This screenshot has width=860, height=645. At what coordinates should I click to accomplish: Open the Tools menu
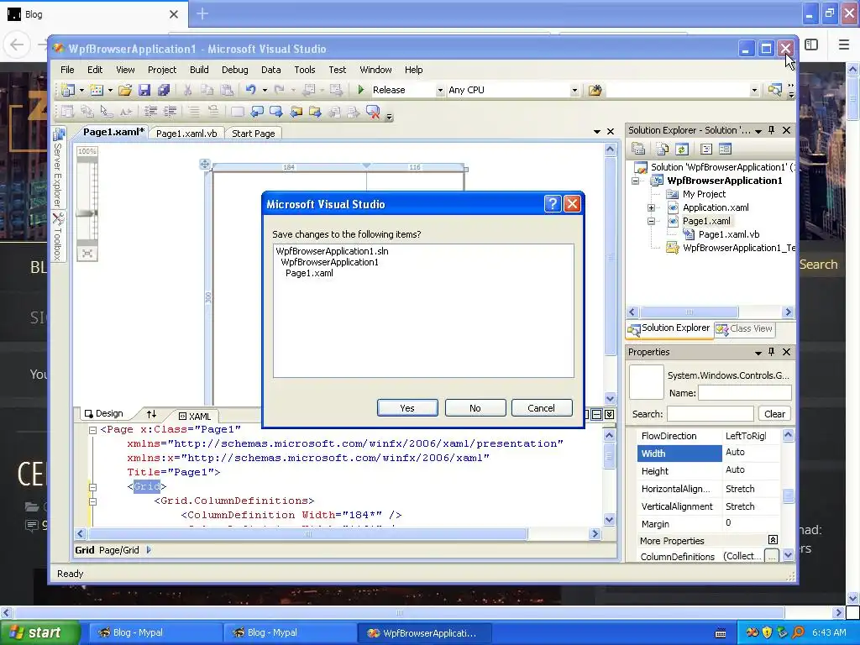pyautogui.click(x=304, y=70)
